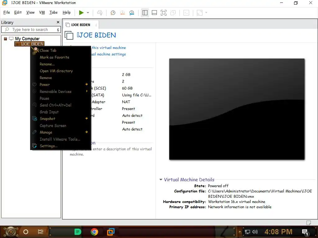Choose Remove in context menu

click(46, 78)
